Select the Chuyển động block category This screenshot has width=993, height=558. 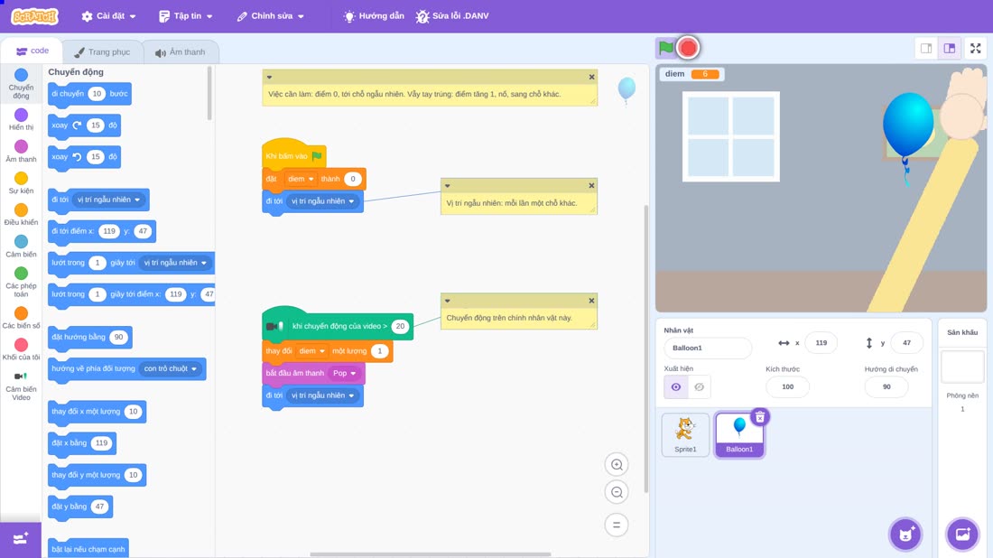click(21, 84)
